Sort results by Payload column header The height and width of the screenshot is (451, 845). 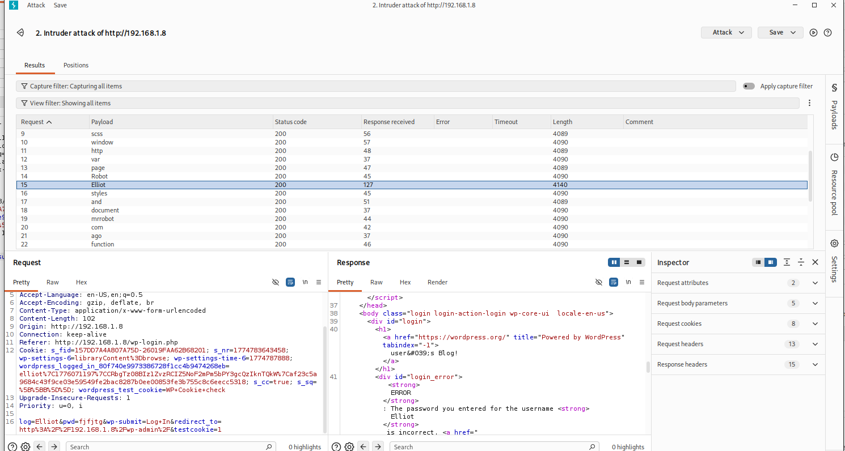pyautogui.click(x=180, y=122)
